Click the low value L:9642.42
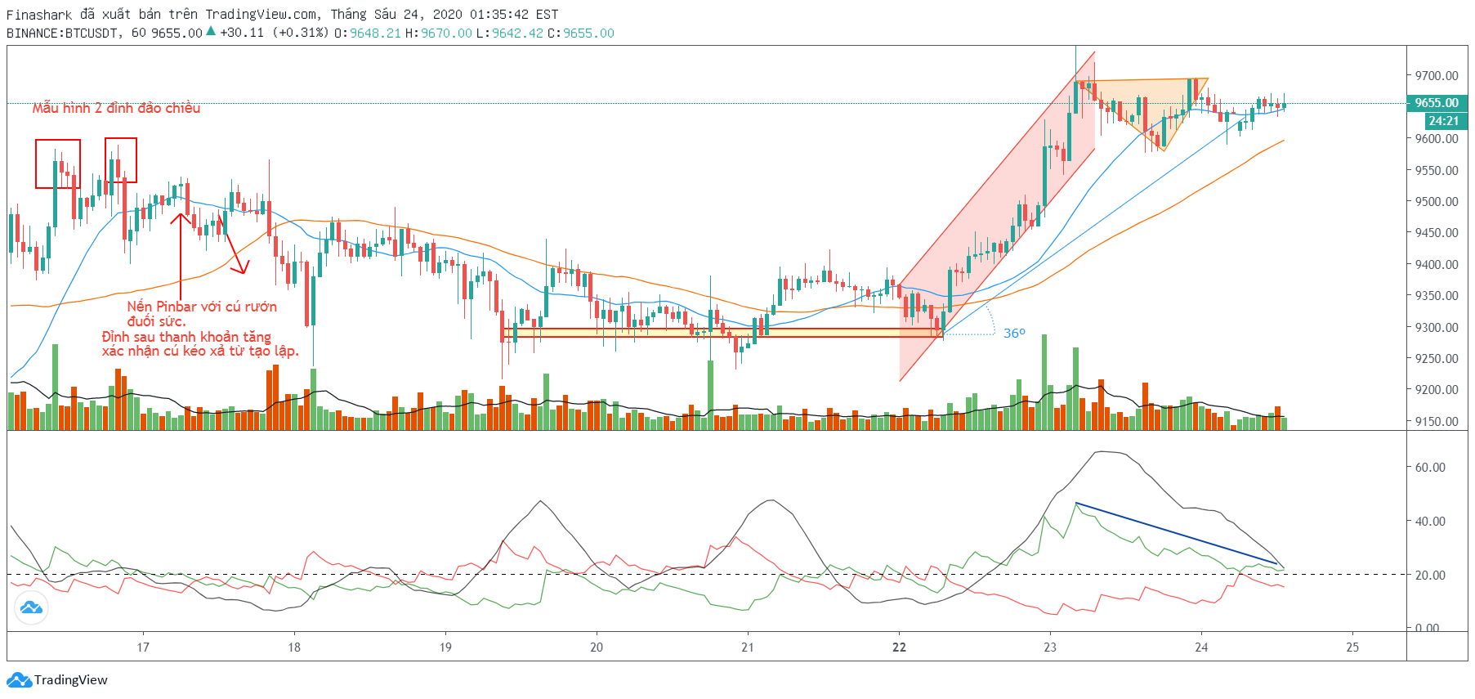 click(509, 33)
